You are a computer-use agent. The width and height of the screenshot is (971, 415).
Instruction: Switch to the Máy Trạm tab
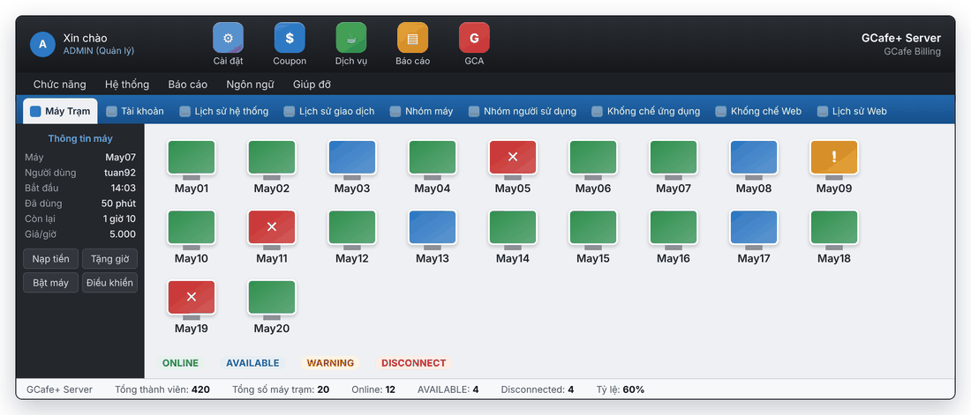click(60, 111)
